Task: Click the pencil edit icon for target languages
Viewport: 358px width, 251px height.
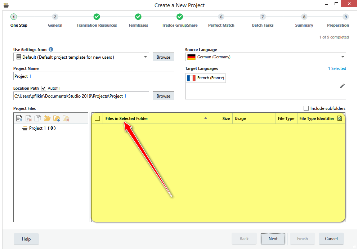Action: 342,86
